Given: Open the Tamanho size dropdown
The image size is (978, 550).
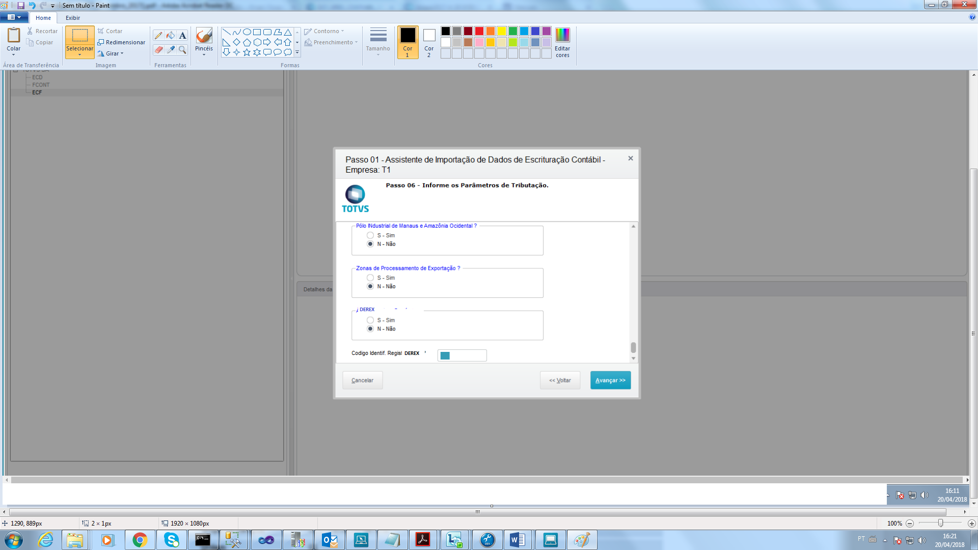Looking at the screenshot, I should tap(378, 41).
